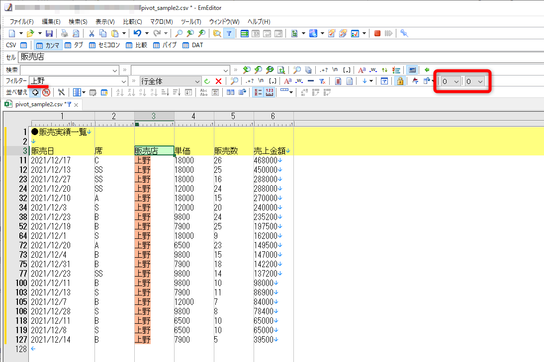The height and width of the screenshot is (362, 544).
Task: Toggle the padlock icon on the filter bar
Action: [x=400, y=81]
